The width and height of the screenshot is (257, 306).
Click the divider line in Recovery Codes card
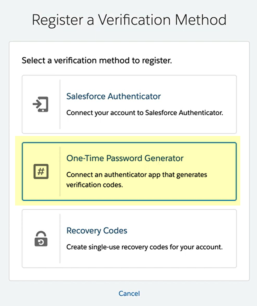click(60, 239)
